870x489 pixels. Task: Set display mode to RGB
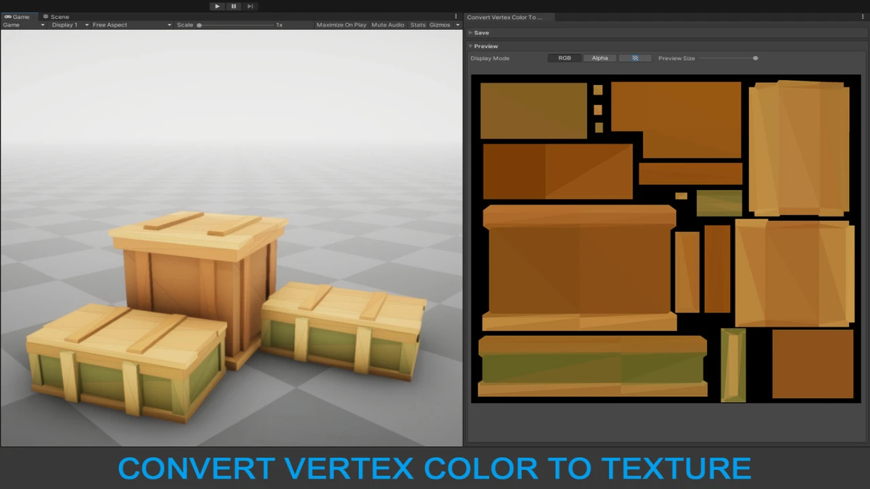pos(565,58)
